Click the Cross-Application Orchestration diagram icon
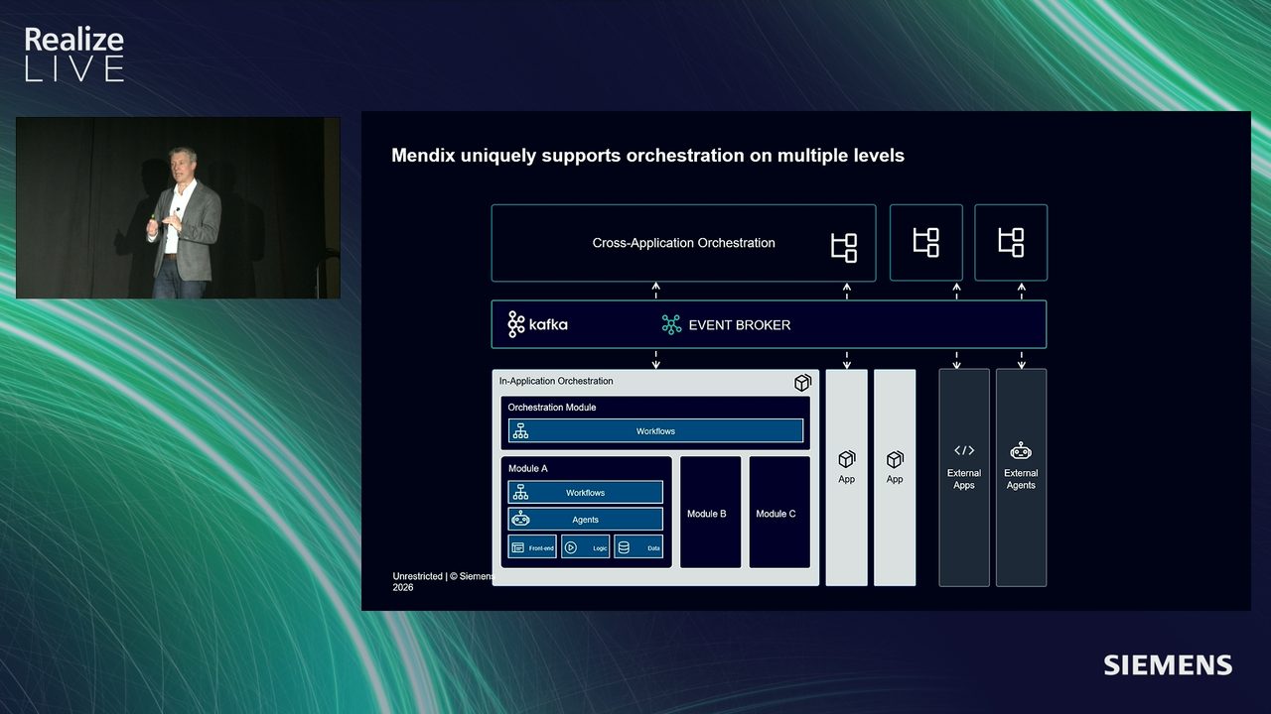This screenshot has width=1271, height=714. (844, 247)
